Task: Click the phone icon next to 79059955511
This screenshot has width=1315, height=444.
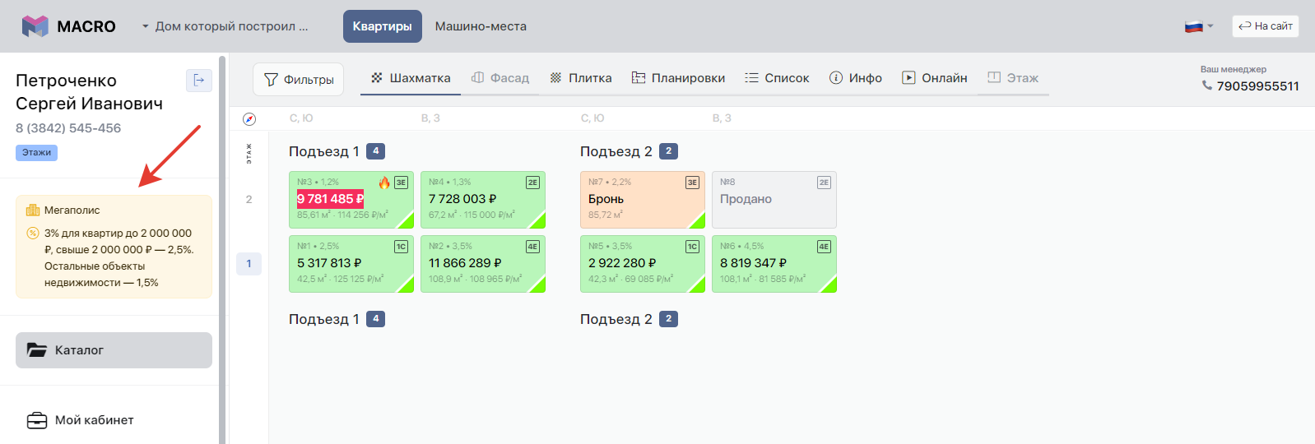Action: pos(1206,86)
